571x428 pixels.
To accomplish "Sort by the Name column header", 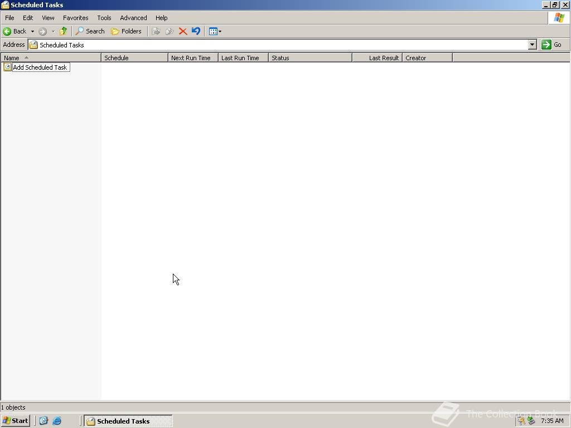I will (x=51, y=58).
